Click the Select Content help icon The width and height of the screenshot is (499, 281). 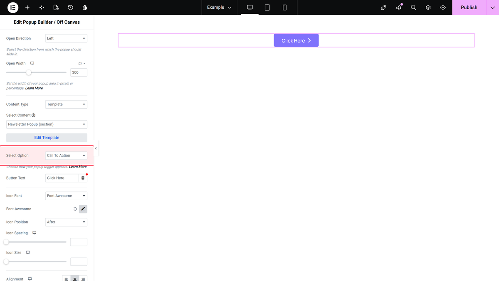(x=34, y=115)
